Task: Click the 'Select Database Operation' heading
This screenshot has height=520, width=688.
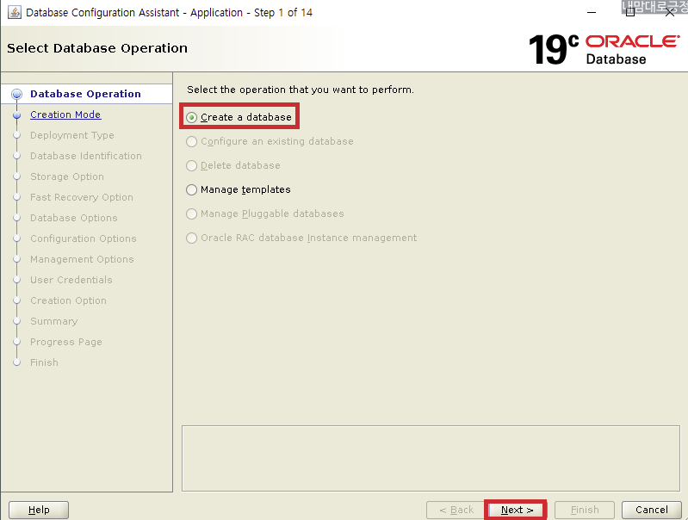Action: coord(97,48)
